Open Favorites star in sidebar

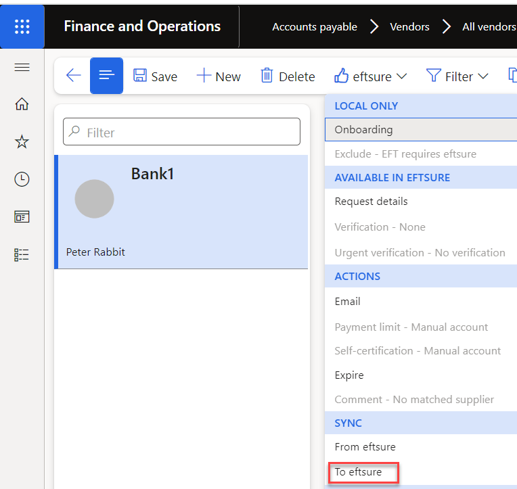pyautogui.click(x=22, y=141)
